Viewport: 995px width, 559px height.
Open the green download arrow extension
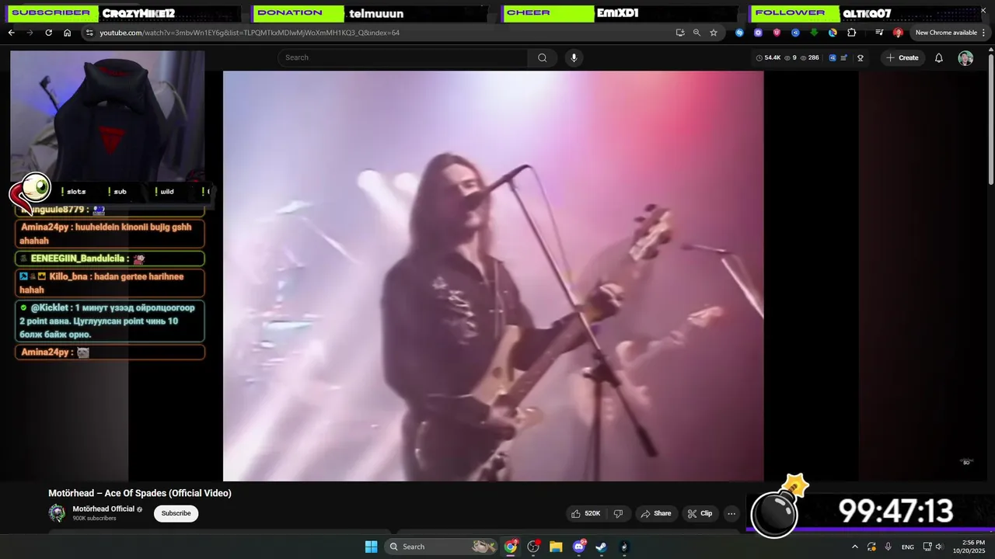point(814,33)
